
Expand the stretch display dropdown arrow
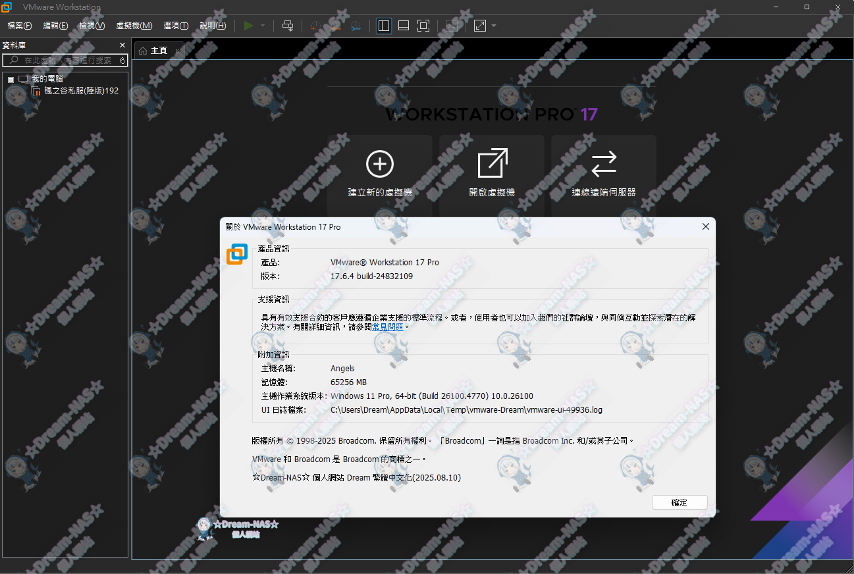(494, 26)
